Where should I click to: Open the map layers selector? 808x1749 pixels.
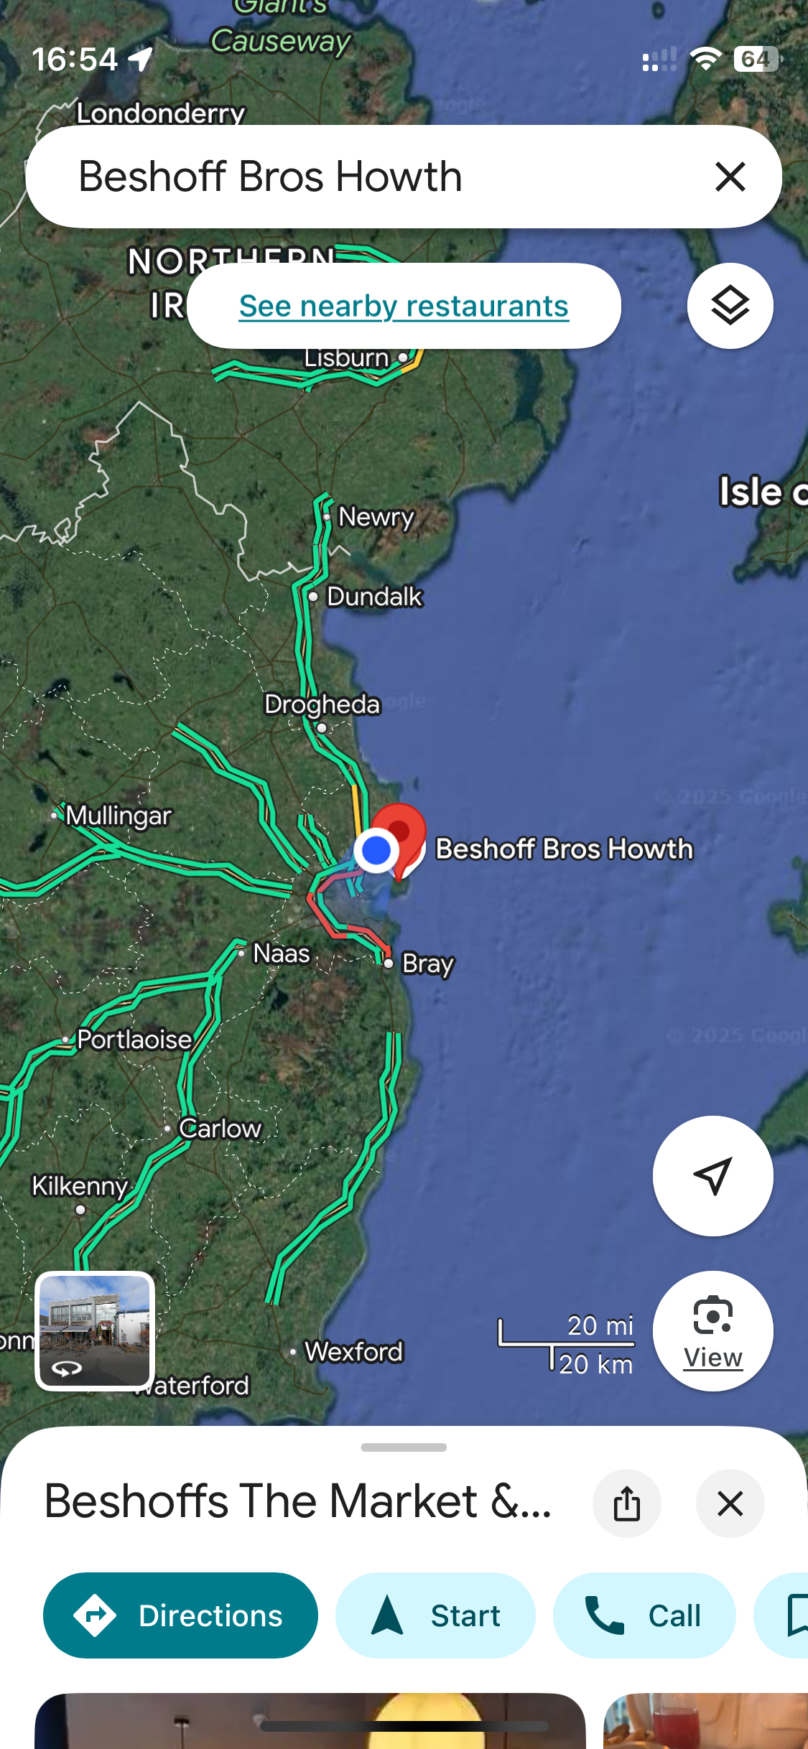coord(730,306)
